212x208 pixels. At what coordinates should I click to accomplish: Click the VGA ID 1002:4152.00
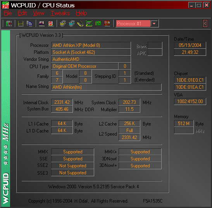[190, 101]
